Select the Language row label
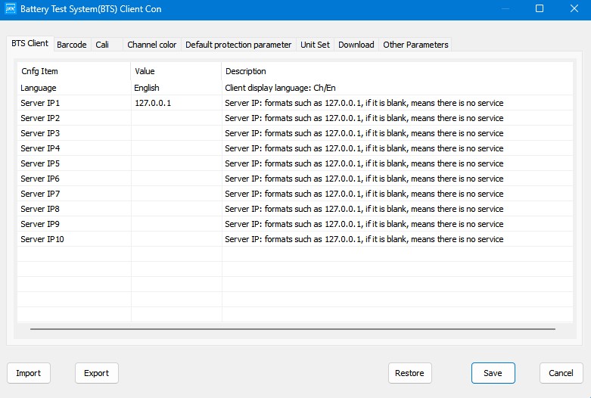The height and width of the screenshot is (398, 591). pyautogui.click(x=39, y=88)
